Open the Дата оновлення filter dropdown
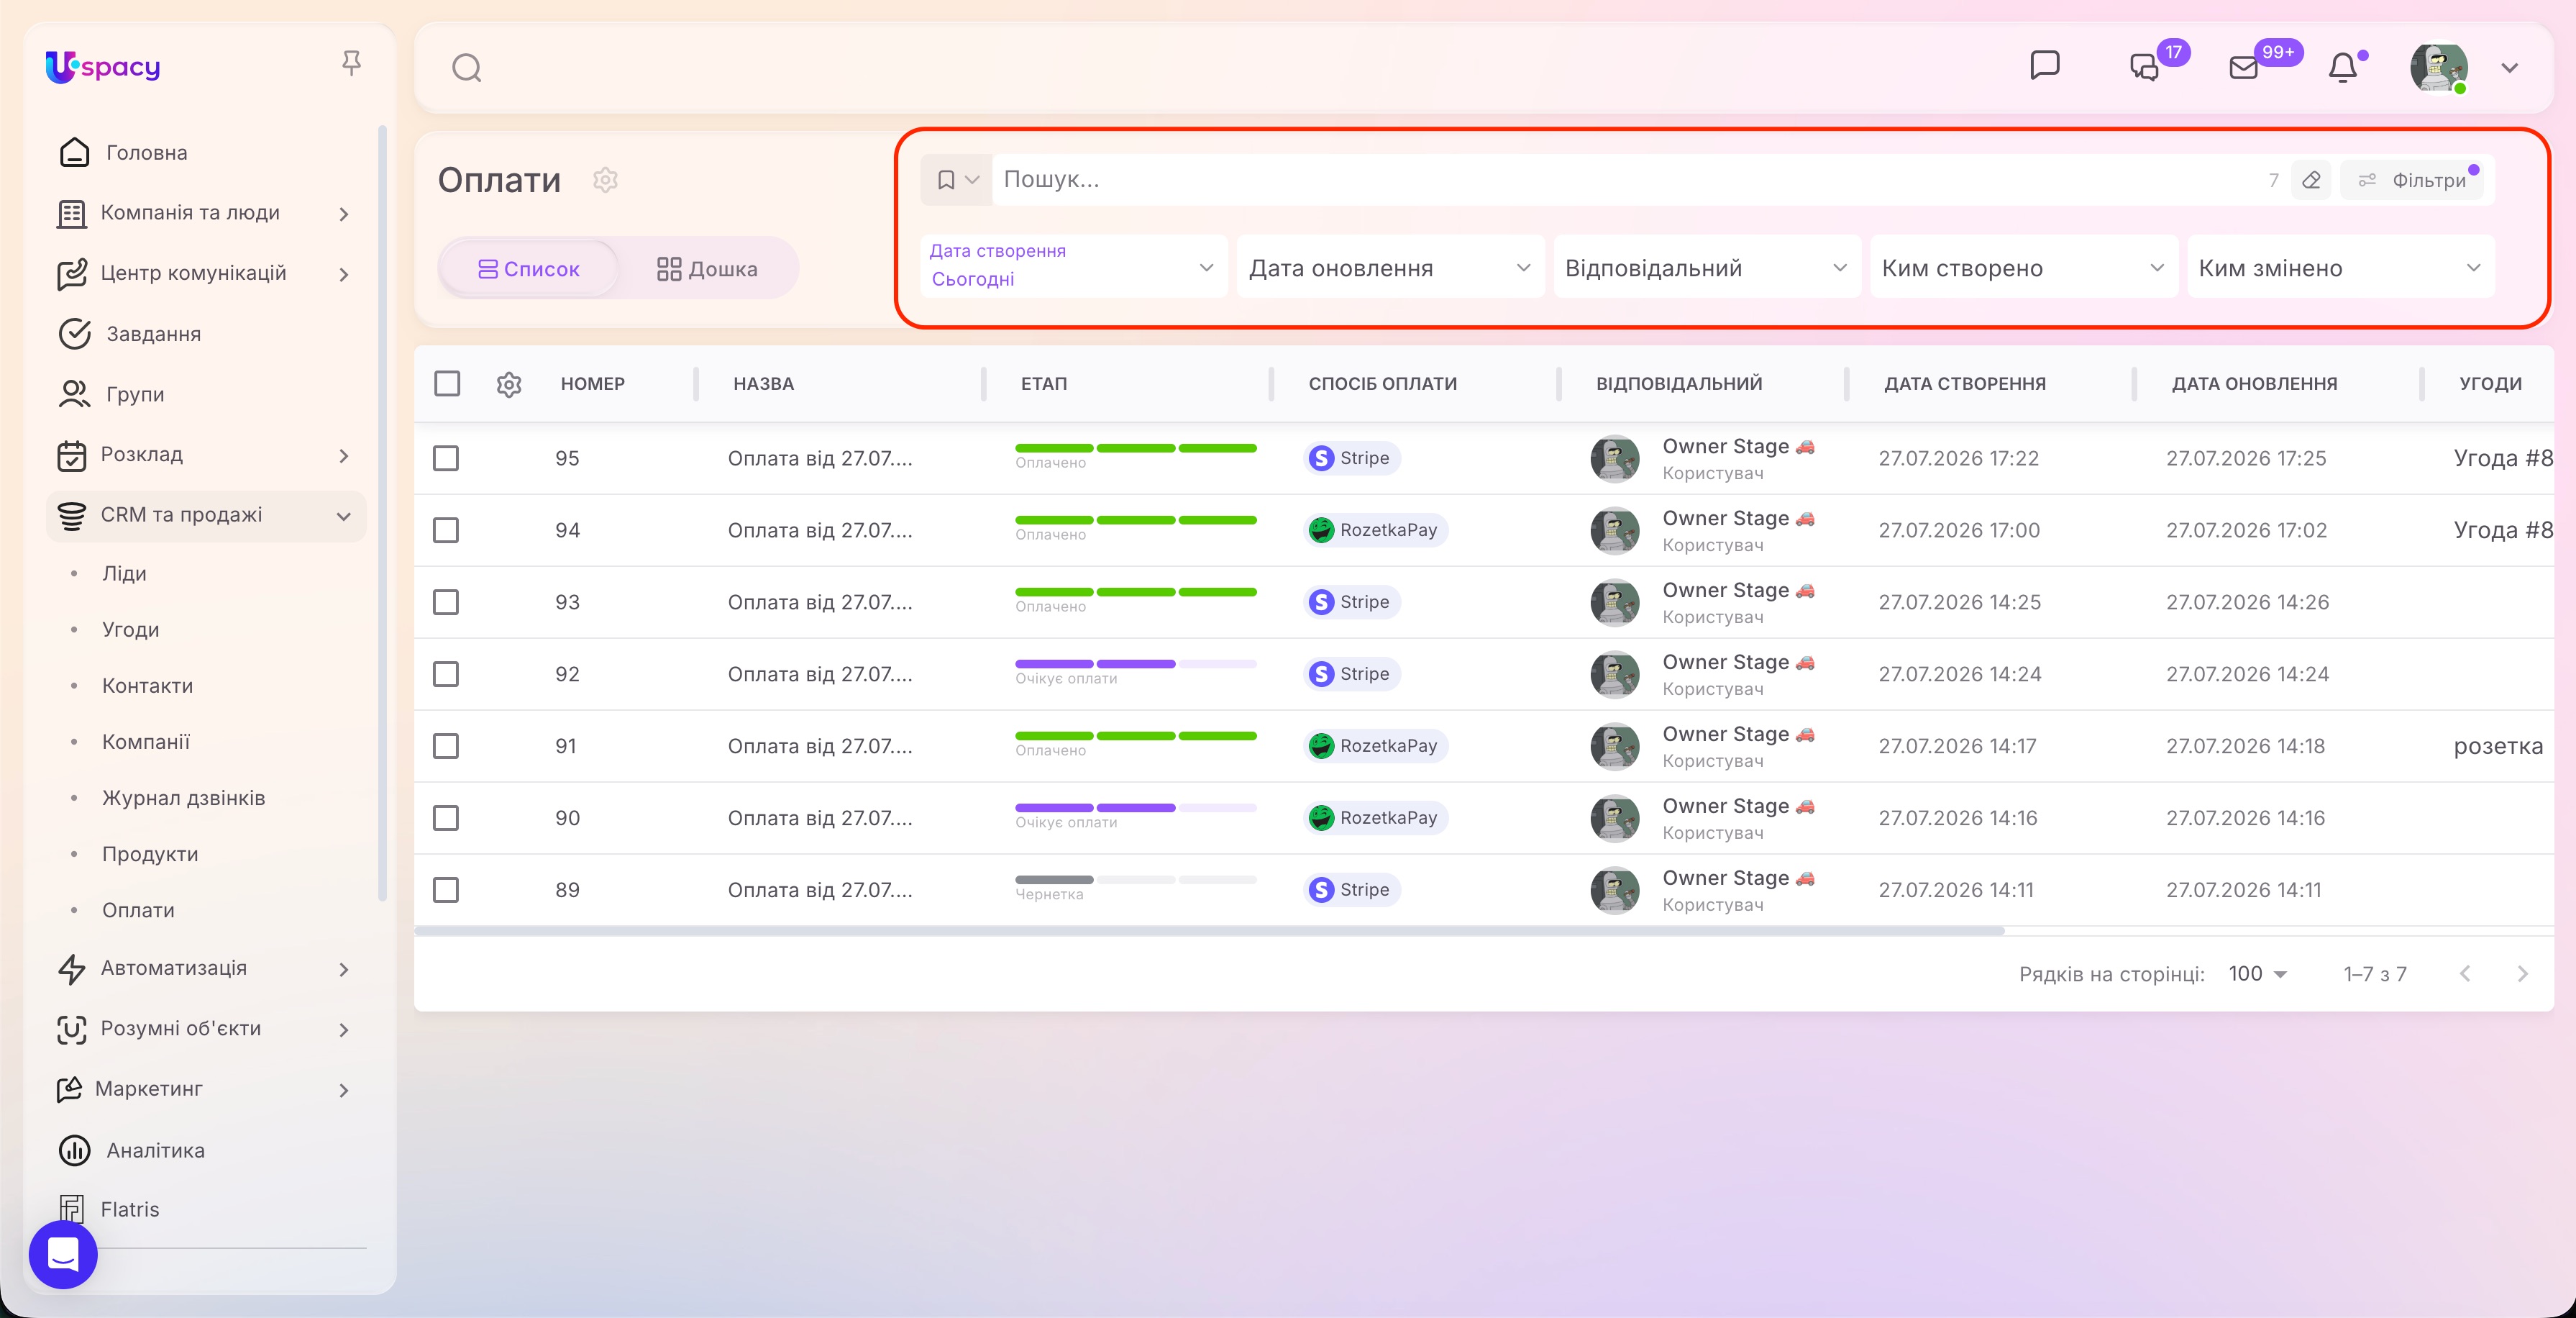2576x1318 pixels. [x=1390, y=267]
